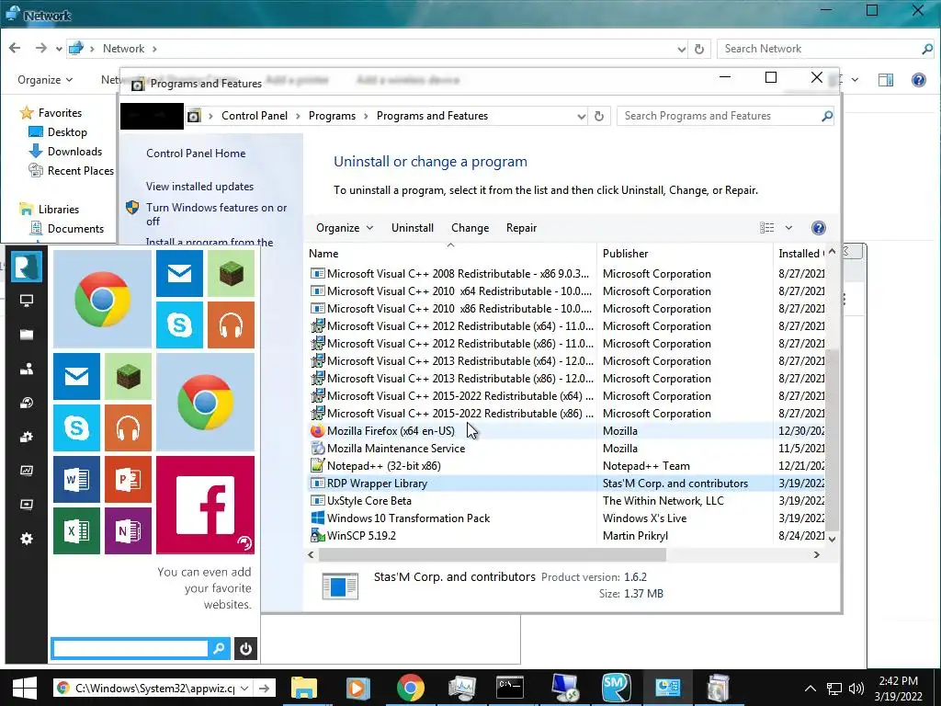Click the Change command in the toolbar
941x706 pixels.
pos(470,228)
